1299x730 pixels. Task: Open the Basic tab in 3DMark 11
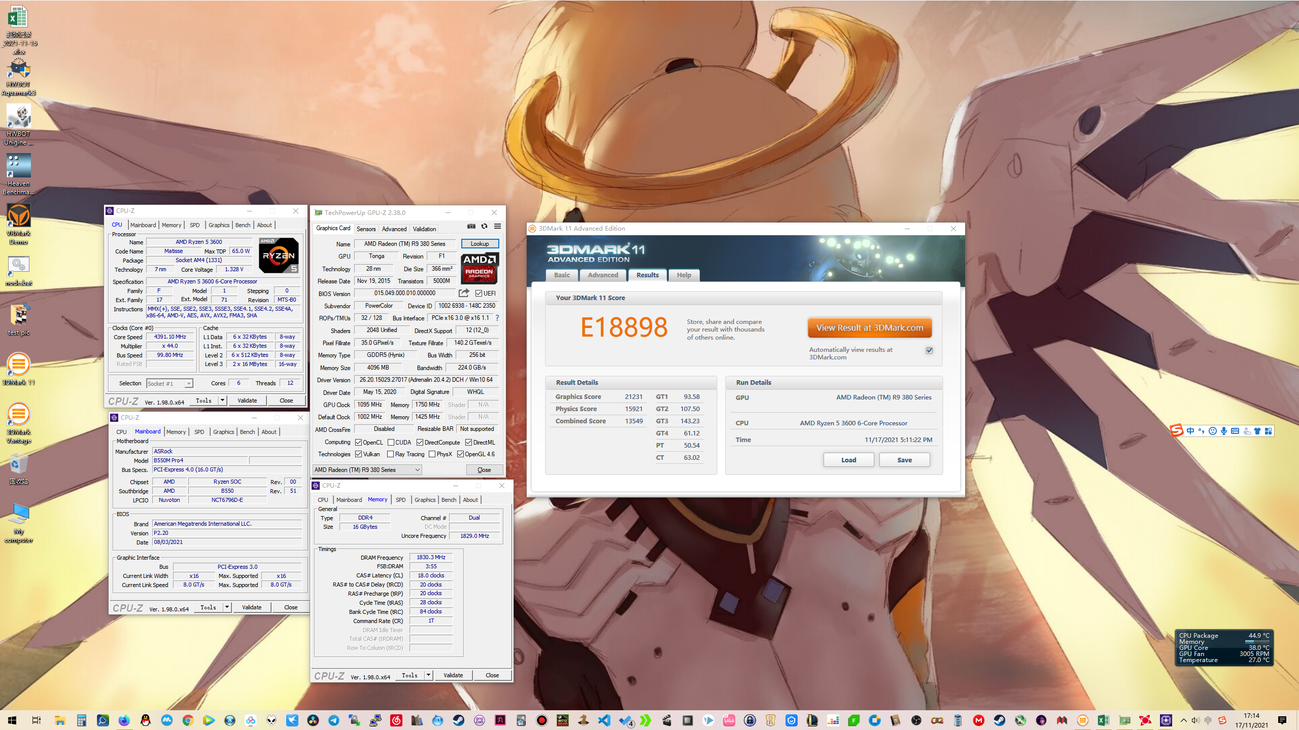click(562, 275)
